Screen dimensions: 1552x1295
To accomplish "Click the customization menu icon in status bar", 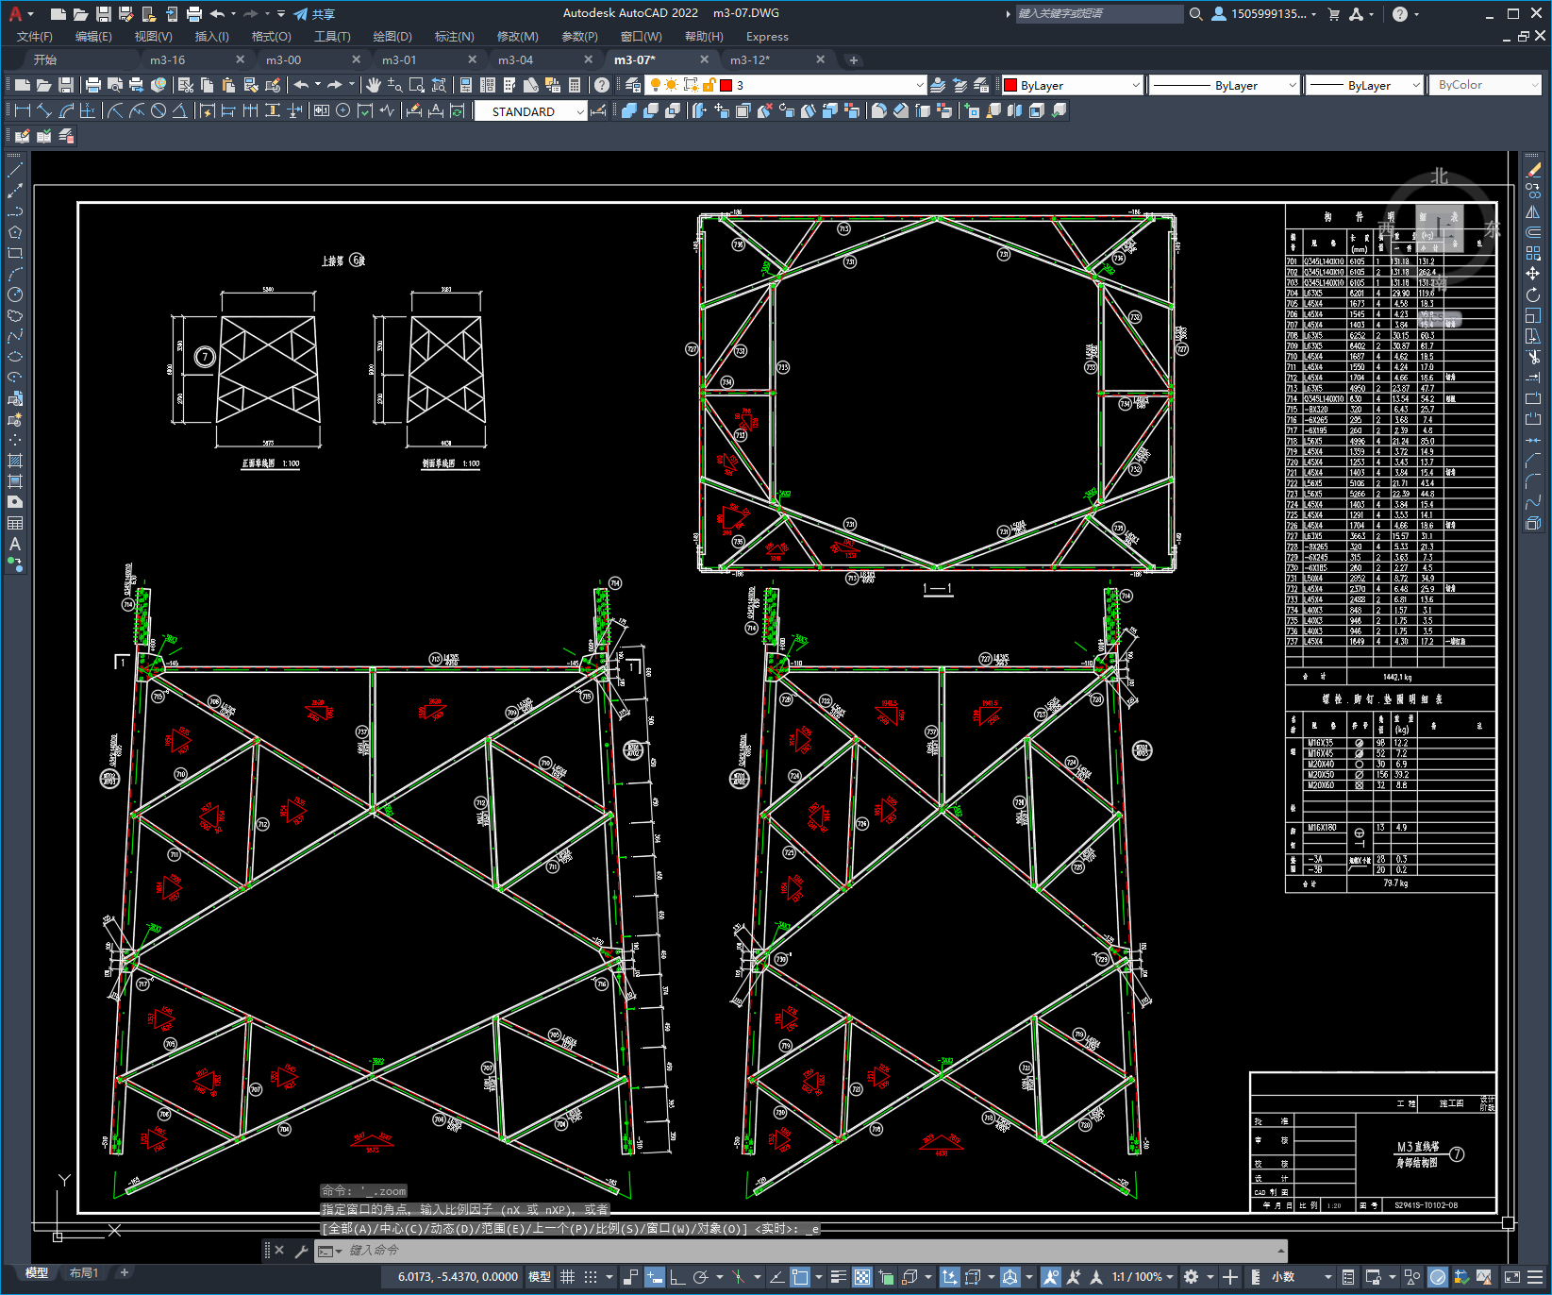I will point(1533,1277).
